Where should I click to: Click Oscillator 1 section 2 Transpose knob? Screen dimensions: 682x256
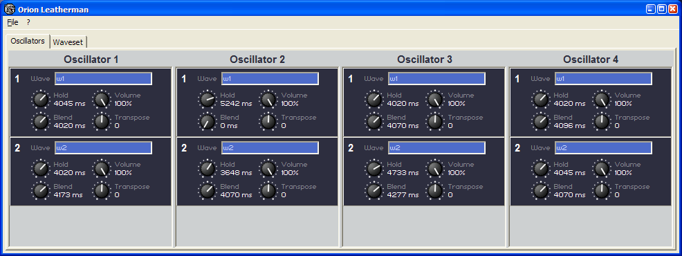102,191
